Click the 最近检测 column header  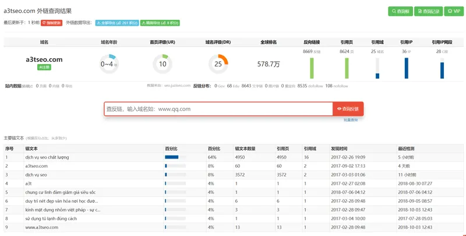click(406, 149)
